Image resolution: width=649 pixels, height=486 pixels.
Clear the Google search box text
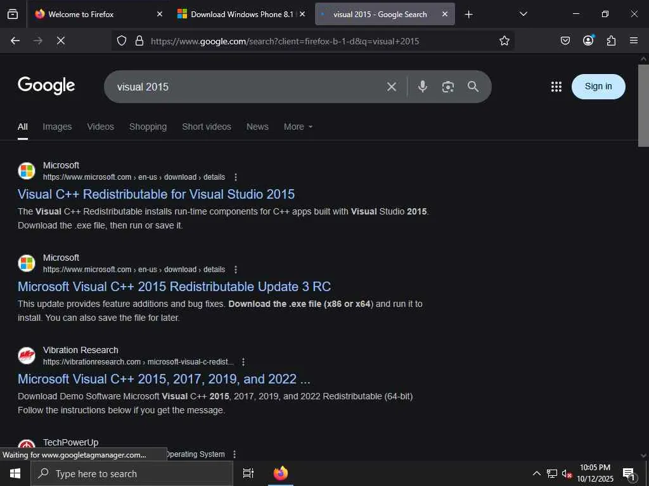tap(392, 86)
